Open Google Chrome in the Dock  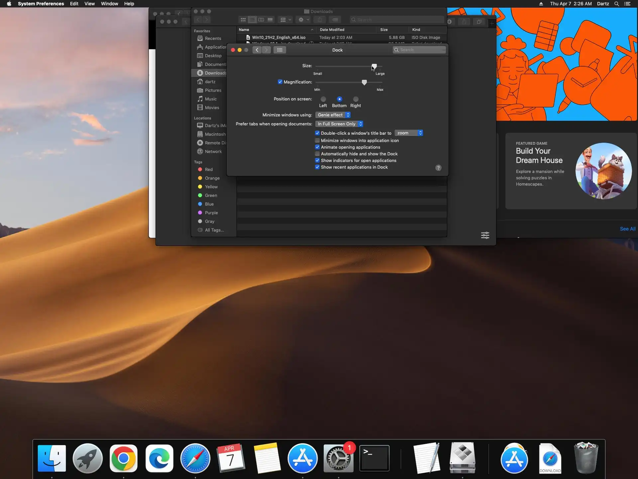(123, 458)
